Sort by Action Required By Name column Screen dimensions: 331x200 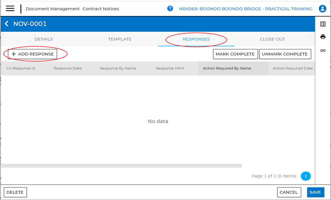[x=227, y=68]
